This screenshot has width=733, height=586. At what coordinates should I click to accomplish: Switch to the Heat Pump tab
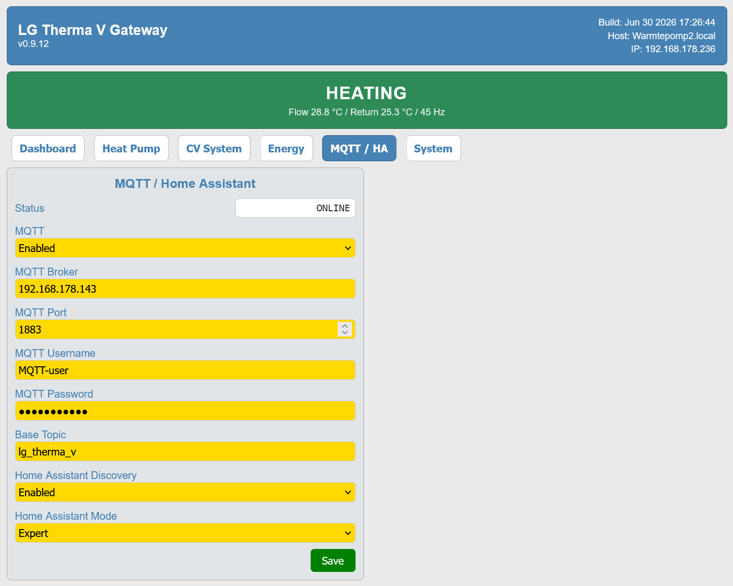131,148
